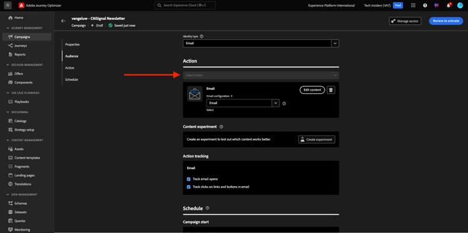This screenshot has width=468, height=233.
Task: Show help for Identity type
Action: 202,36
